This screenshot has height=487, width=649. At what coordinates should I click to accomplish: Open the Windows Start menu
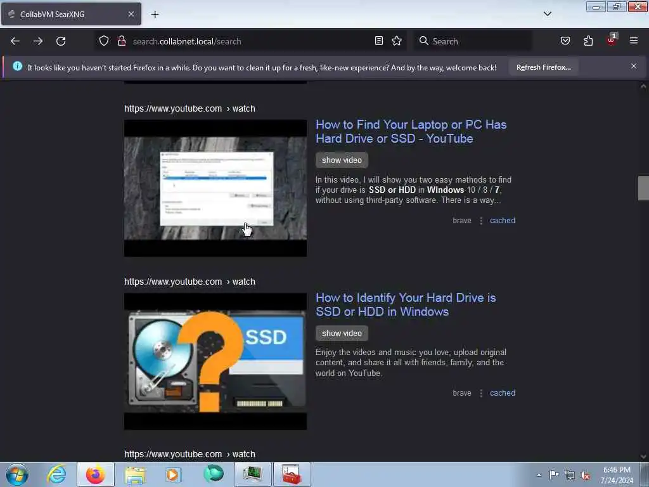17,474
